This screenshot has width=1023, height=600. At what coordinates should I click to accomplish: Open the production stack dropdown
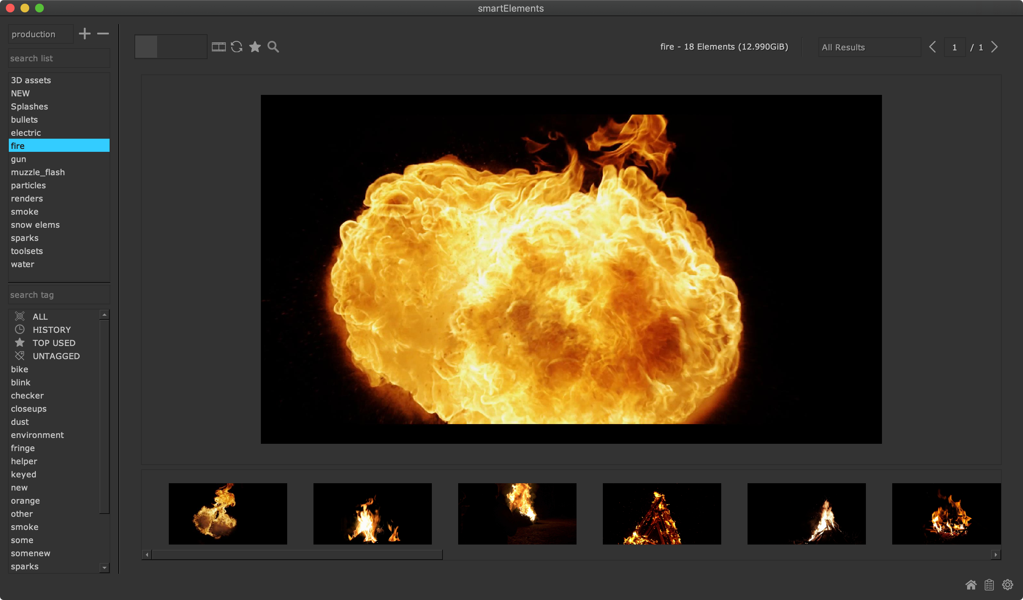click(40, 34)
